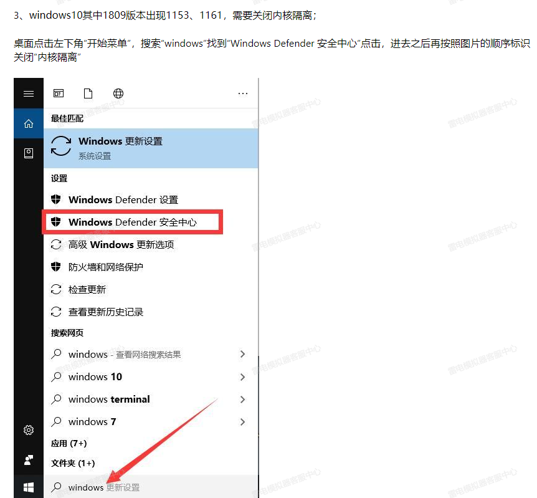Click the feedback person icon in sidebar
The image size is (537, 498).
tap(29, 460)
